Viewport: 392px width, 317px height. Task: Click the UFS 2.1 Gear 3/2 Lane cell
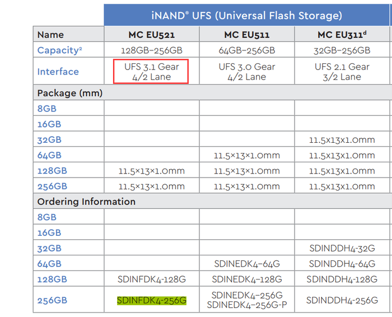pyautogui.click(x=342, y=72)
